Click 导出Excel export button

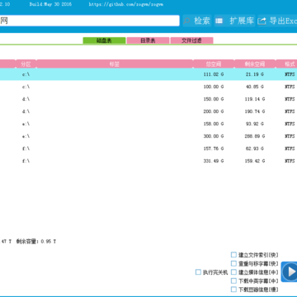(x=277, y=21)
